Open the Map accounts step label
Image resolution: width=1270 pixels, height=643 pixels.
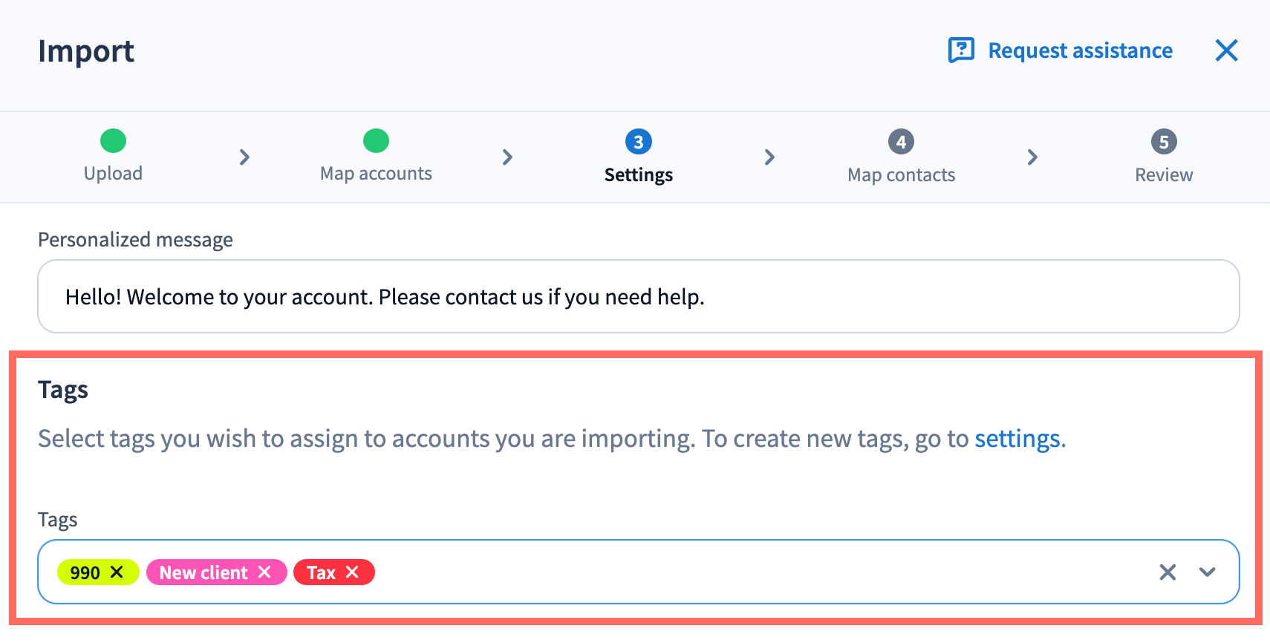click(376, 174)
